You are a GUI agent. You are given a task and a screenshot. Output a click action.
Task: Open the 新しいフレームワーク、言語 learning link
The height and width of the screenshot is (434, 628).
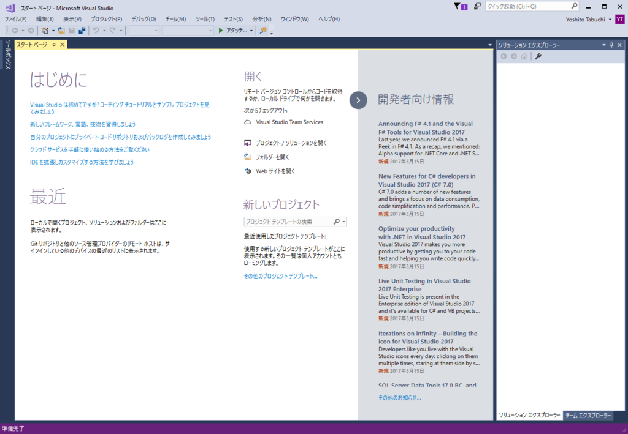[83, 124]
